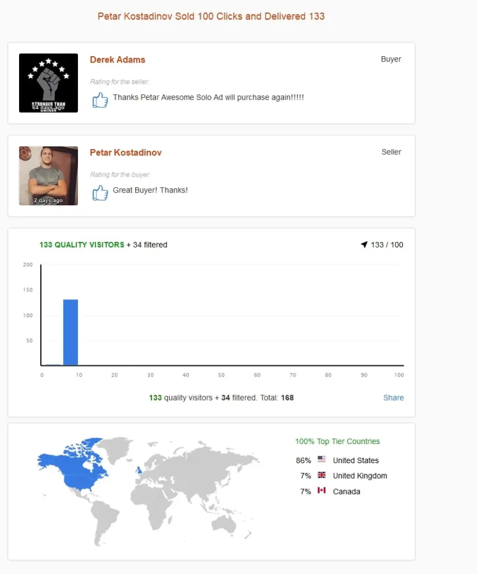
Task: Open Derek Adams buyer profile name link
Action: pos(118,59)
